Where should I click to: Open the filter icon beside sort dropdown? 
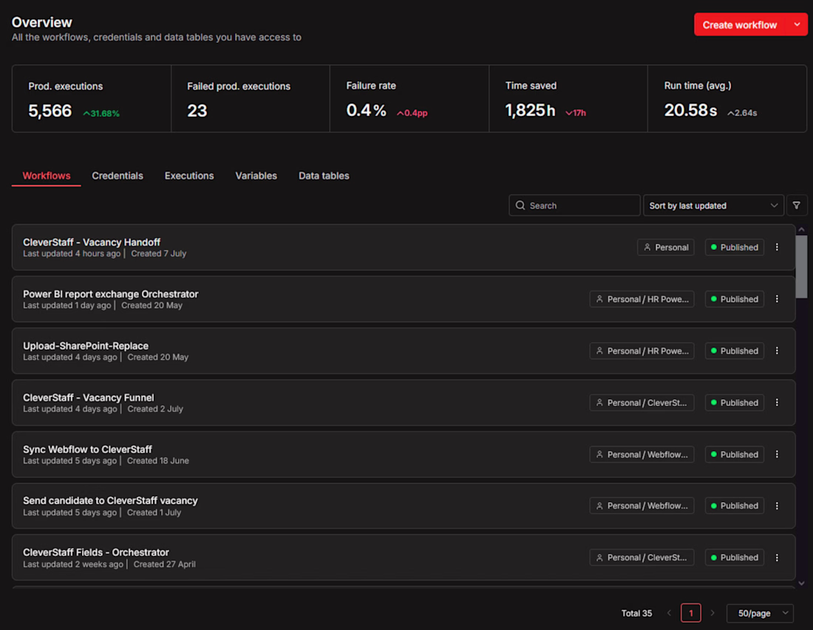point(797,206)
